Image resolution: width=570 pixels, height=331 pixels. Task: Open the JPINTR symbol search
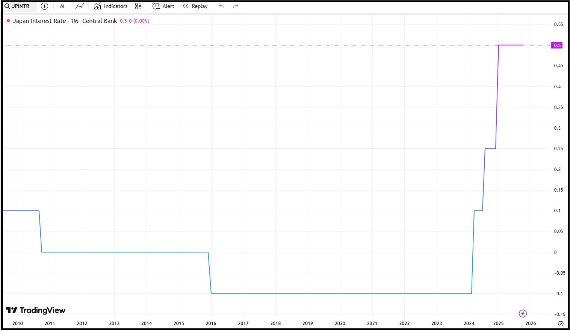pos(21,6)
